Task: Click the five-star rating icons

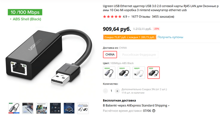Action: [x=112, y=17]
